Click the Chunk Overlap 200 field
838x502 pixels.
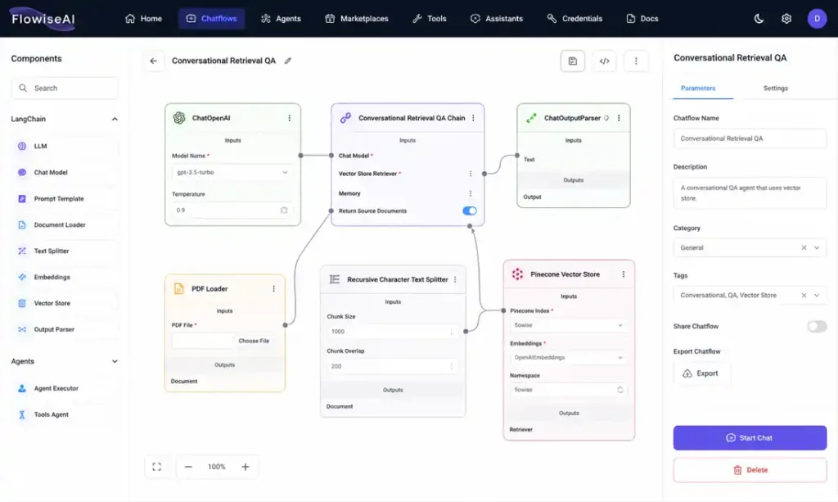coord(392,366)
